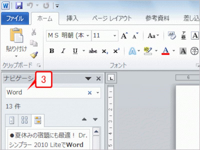Screen dimensions: 200x150
Task: Click the 13 件 result count text
Action: pos(13,106)
